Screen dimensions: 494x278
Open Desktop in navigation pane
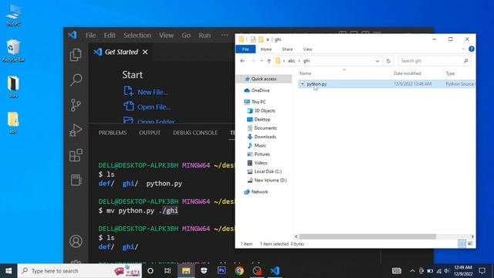pyautogui.click(x=262, y=120)
